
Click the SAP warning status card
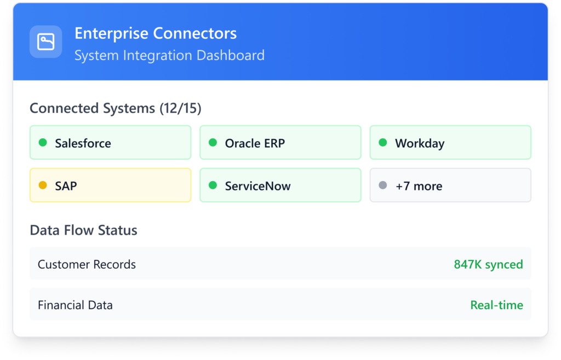pyautogui.click(x=110, y=185)
